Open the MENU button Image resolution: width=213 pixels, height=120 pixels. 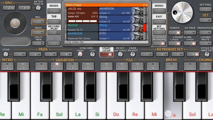click(x=159, y=11)
